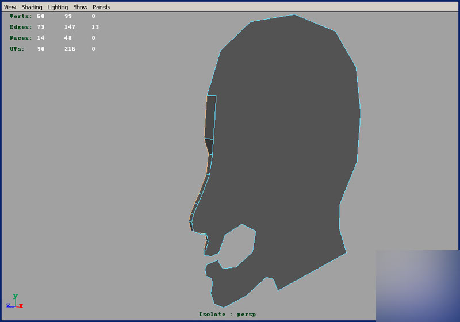Click the 'UVs:' heads-up label

point(17,49)
